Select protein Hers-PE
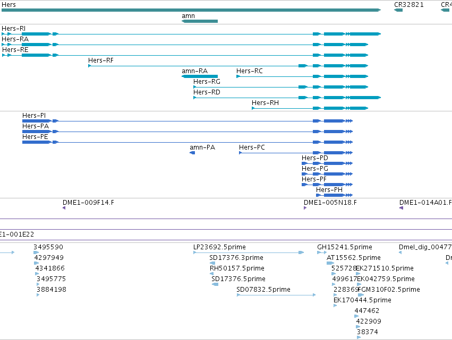This screenshot has height=340, width=452. 187,142
